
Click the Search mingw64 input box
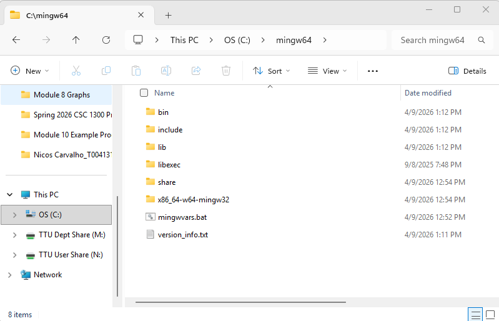coord(437,40)
